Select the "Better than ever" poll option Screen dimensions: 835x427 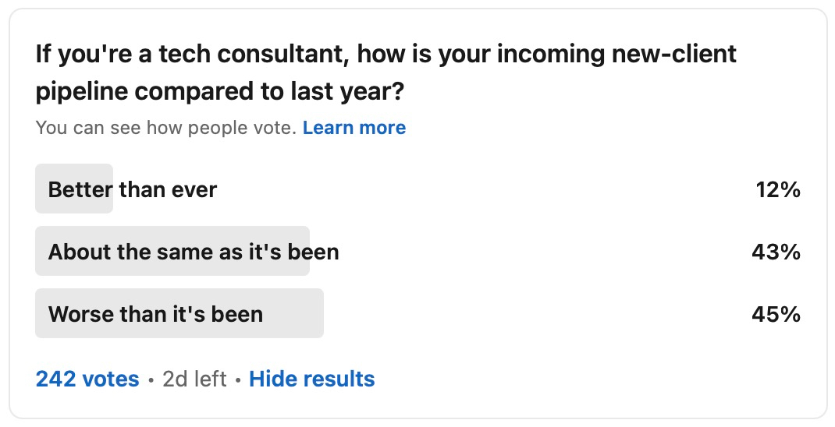(133, 189)
